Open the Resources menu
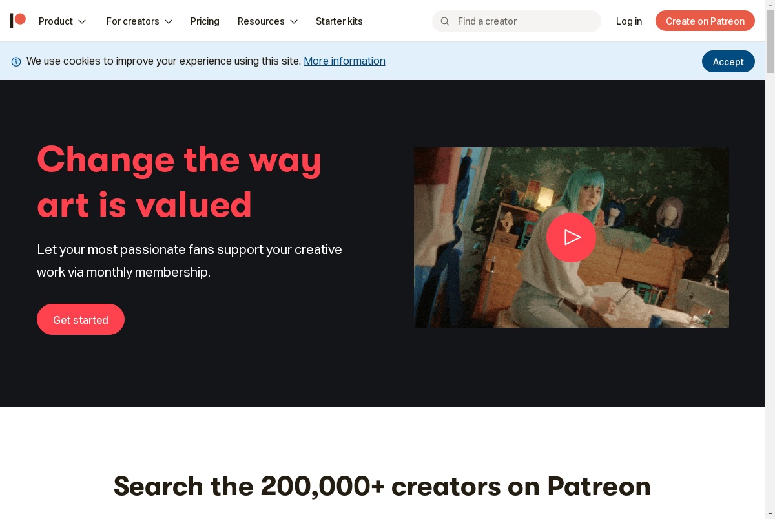The height and width of the screenshot is (519, 775). (267, 21)
